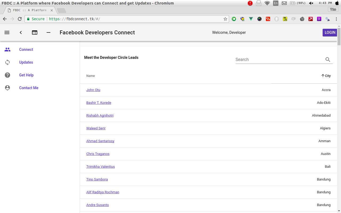Screen dimensions: 341x213
Task: Click the clock showing 4:43 PM
Action: point(325,3)
